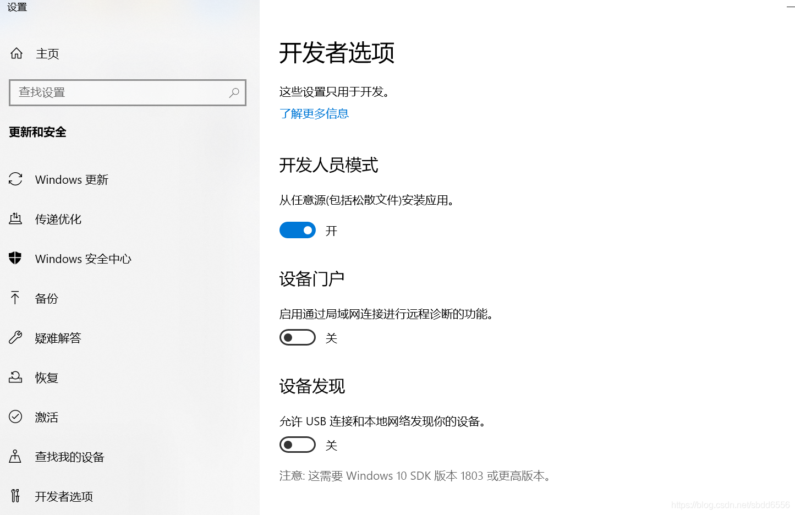
Task: Open Windows 安全中心 page
Action: pos(83,259)
